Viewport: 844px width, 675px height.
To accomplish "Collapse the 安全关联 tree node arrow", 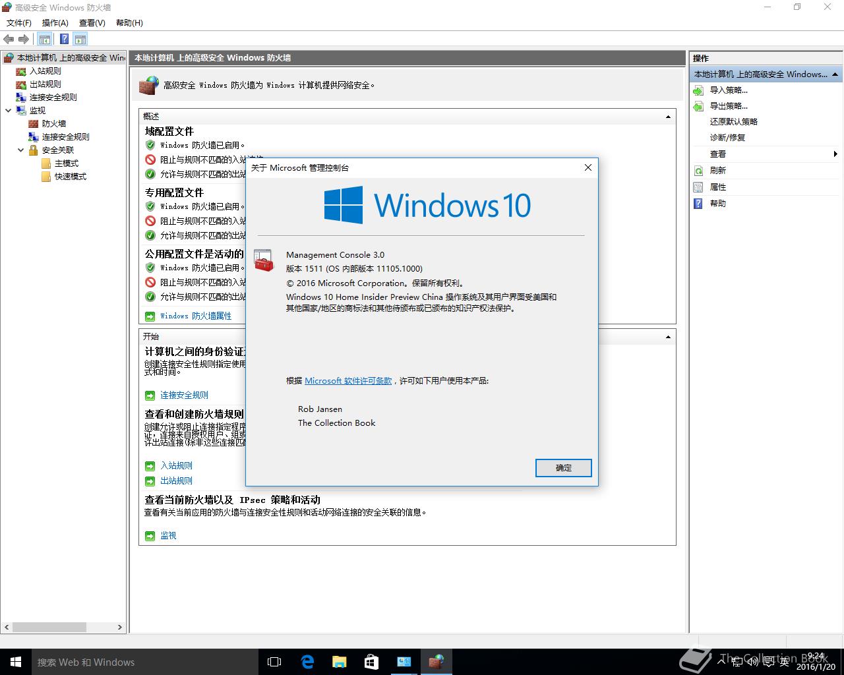I will pos(21,150).
